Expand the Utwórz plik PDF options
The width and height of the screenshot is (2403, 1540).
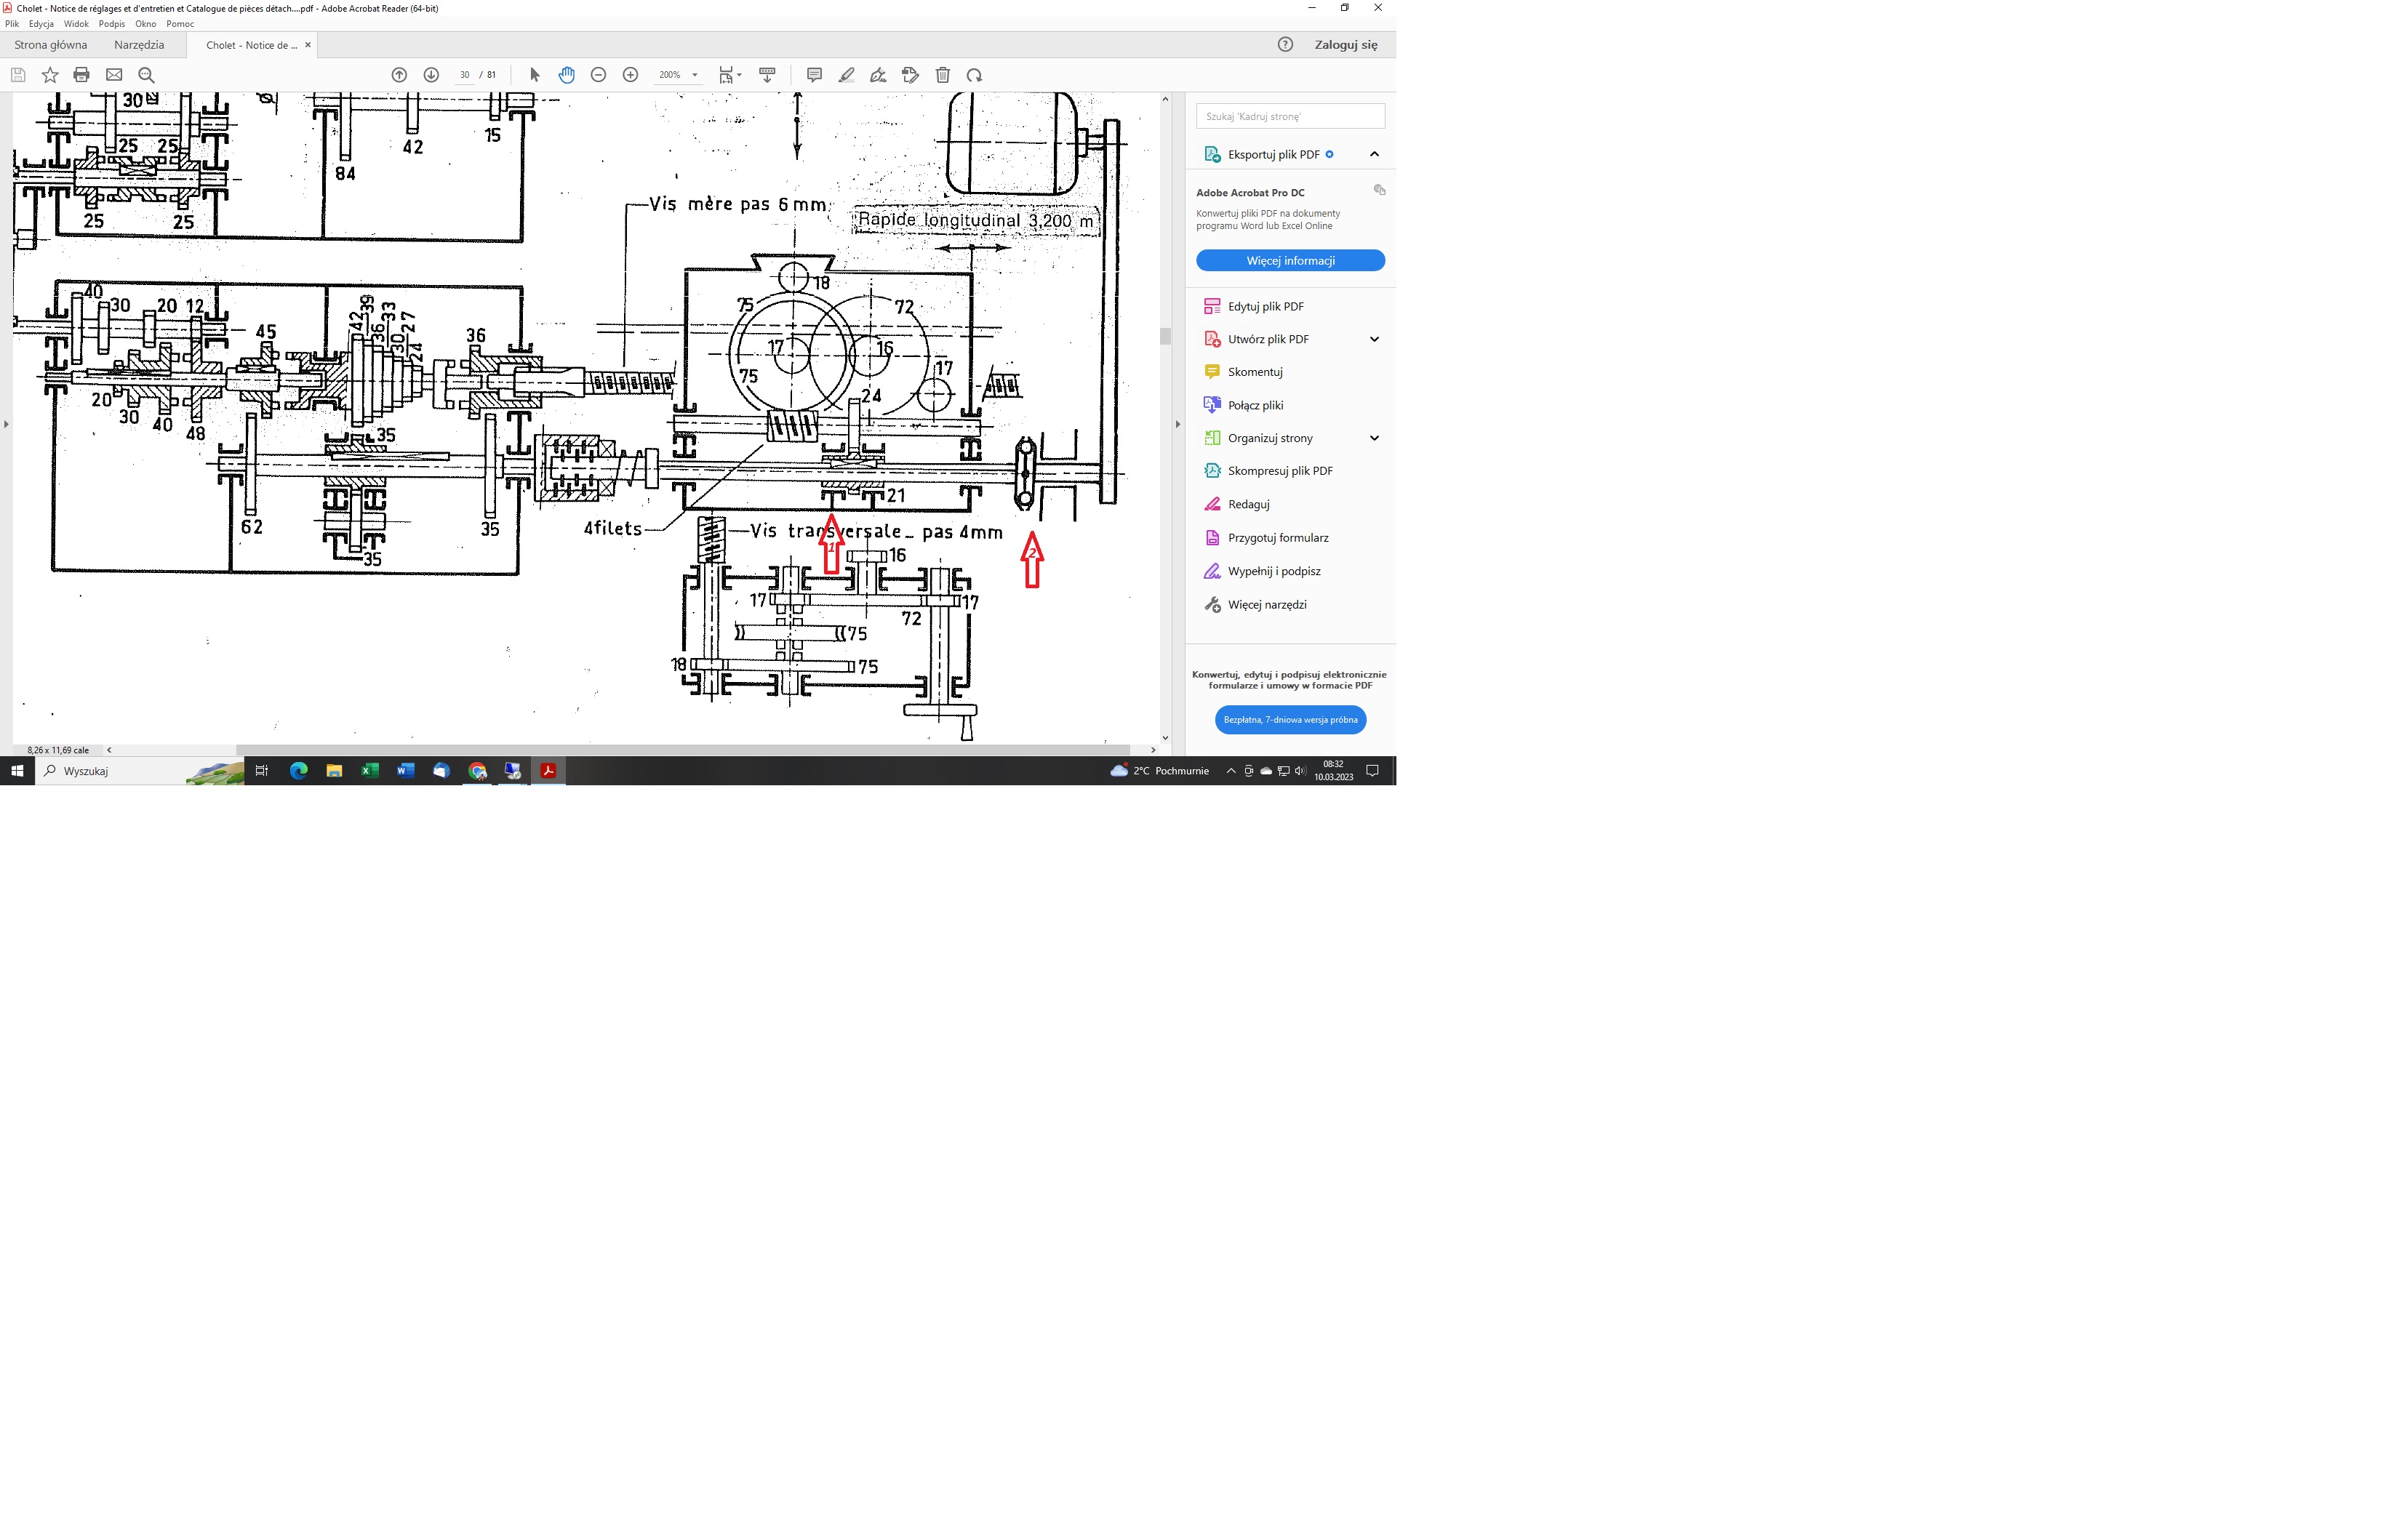pyautogui.click(x=1374, y=339)
